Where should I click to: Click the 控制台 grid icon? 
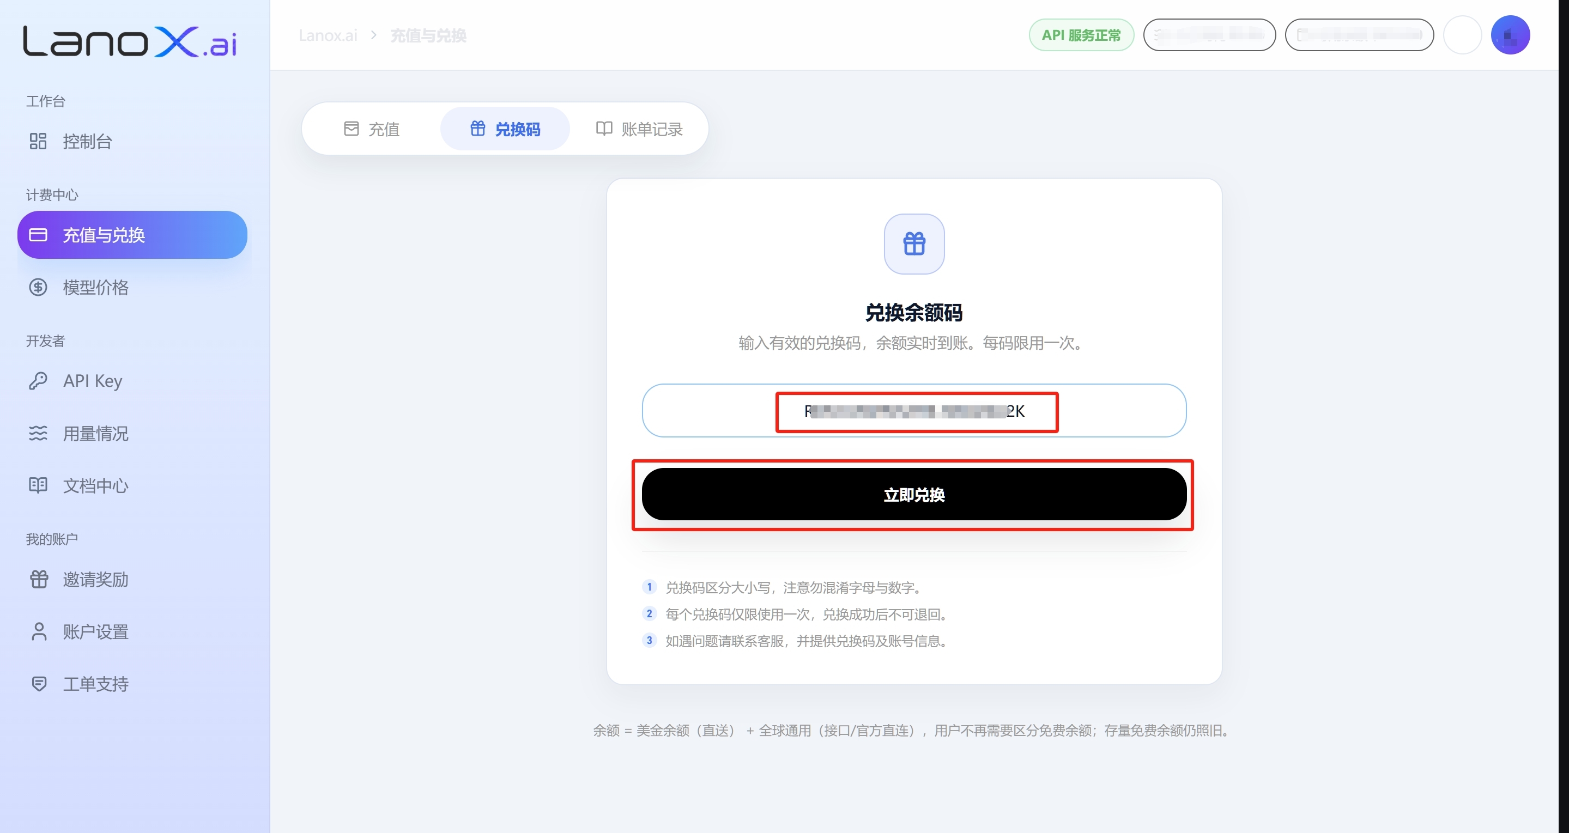click(38, 141)
